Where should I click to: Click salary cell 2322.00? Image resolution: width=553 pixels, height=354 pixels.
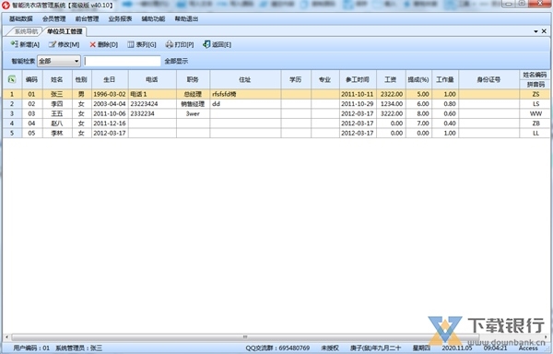tap(391, 94)
